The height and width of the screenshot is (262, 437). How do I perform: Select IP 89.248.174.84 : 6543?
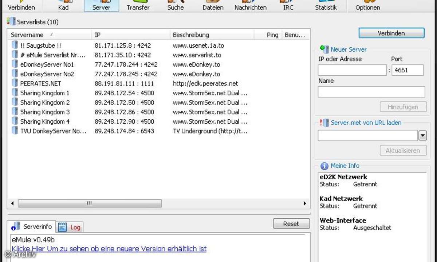coord(125,131)
